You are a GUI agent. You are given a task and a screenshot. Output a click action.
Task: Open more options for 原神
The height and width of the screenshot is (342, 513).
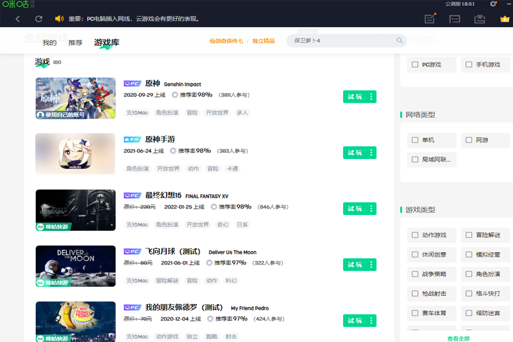pos(371,96)
